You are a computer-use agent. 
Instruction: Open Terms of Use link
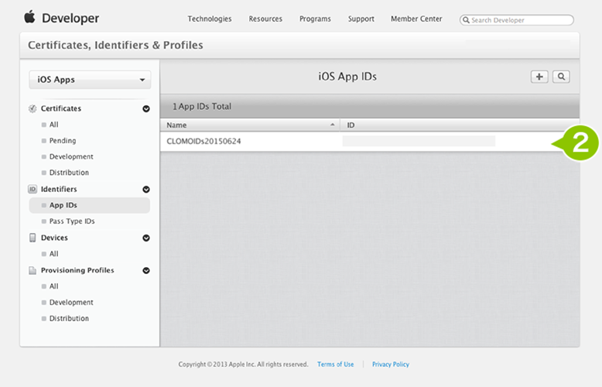[x=336, y=365]
